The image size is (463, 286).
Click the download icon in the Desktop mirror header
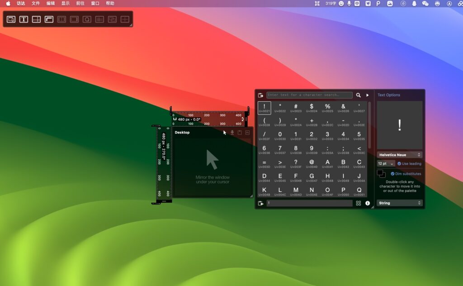click(x=232, y=133)
